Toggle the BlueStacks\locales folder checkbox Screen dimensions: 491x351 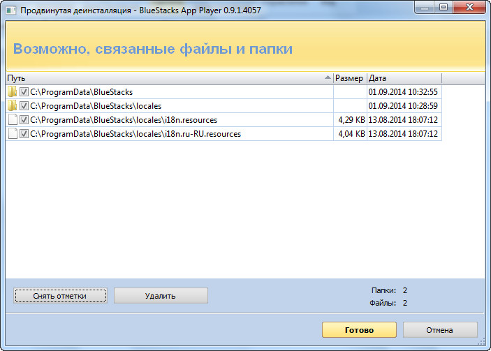tap(24, 106)
